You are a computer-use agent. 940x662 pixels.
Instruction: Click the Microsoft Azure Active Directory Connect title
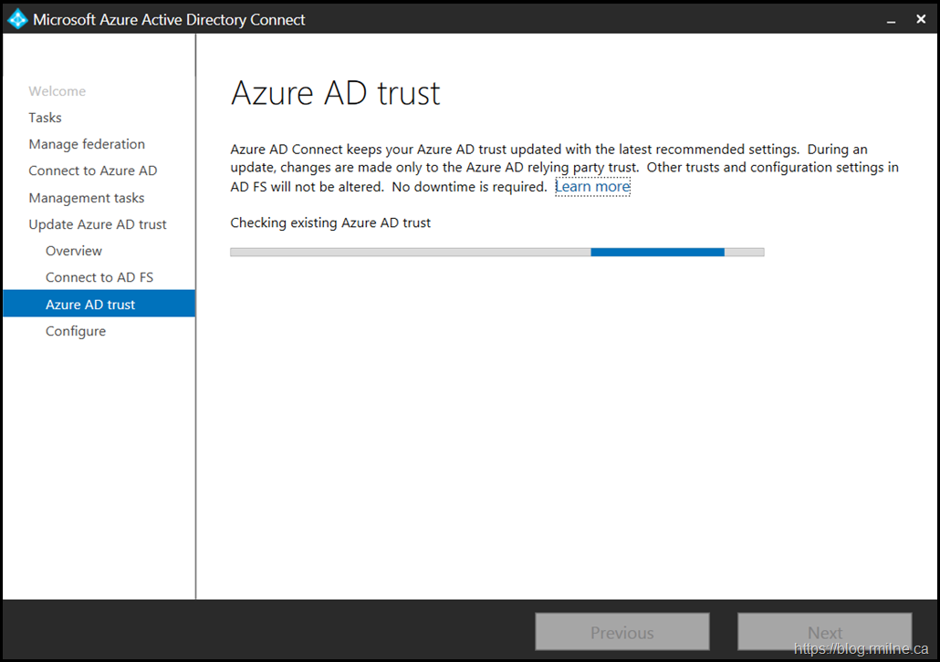[x=169, y=19]
